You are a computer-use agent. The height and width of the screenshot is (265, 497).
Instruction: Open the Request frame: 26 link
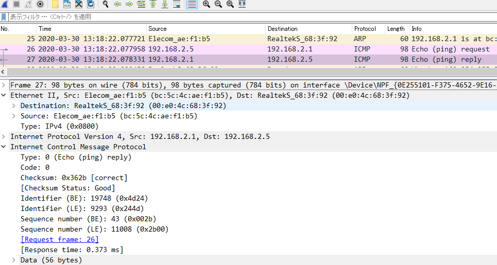coord(59,239)
